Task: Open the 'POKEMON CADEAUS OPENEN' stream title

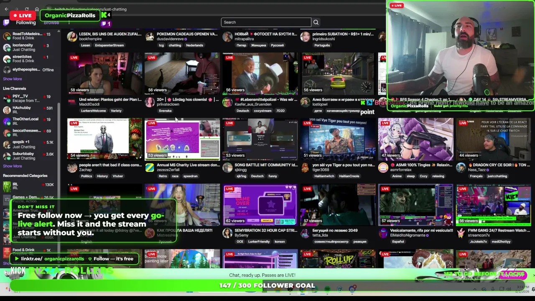Action: [187, 34]
